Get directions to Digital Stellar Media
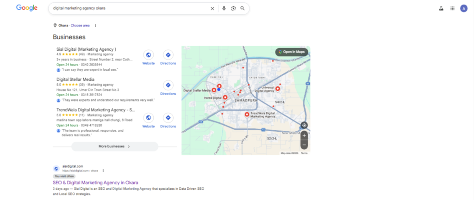This screenshot has width=474, height=200. 168,85
